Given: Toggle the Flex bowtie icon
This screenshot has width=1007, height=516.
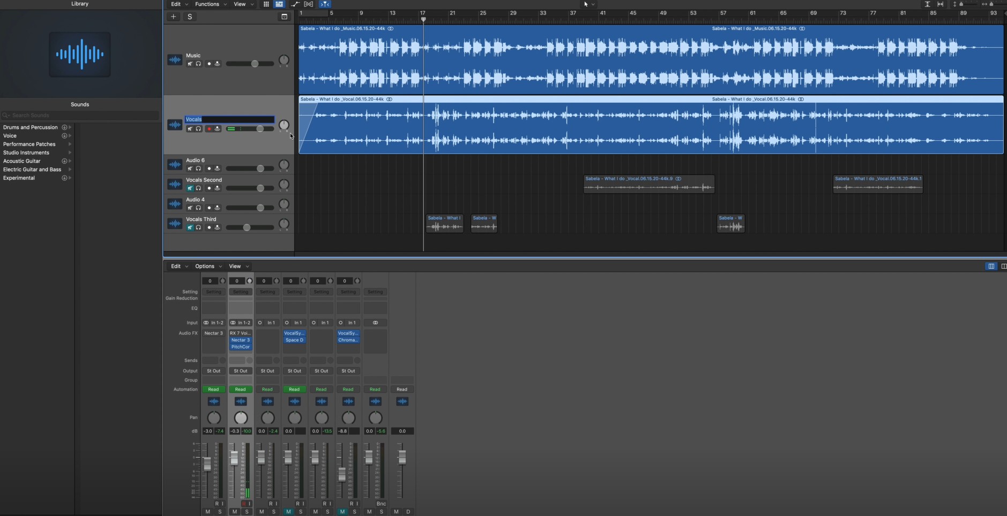Looking at the screenshot, I should click(x=309, y=4).
